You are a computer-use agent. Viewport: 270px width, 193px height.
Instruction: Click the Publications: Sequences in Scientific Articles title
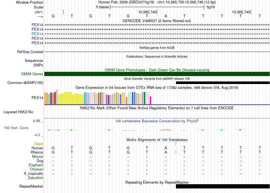pos(157,56)
